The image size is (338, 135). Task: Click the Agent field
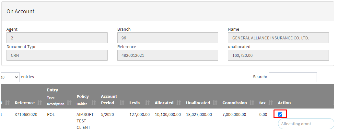coord(57,38)
